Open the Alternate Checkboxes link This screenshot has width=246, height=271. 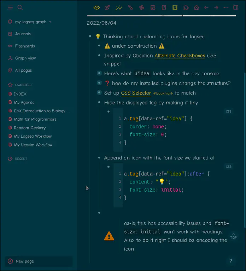click(180, 56)
